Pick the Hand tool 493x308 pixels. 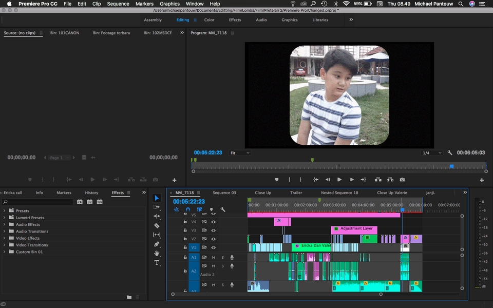[157, 253]
